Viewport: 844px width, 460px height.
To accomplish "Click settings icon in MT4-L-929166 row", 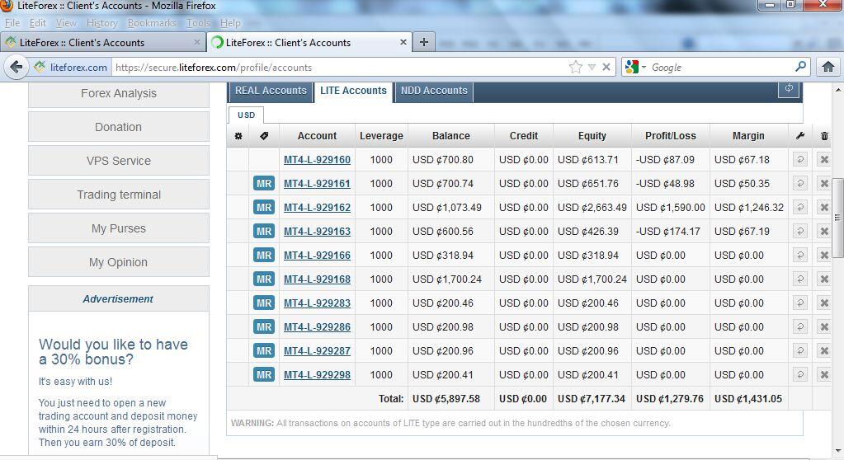I will [x=800, y=255].
